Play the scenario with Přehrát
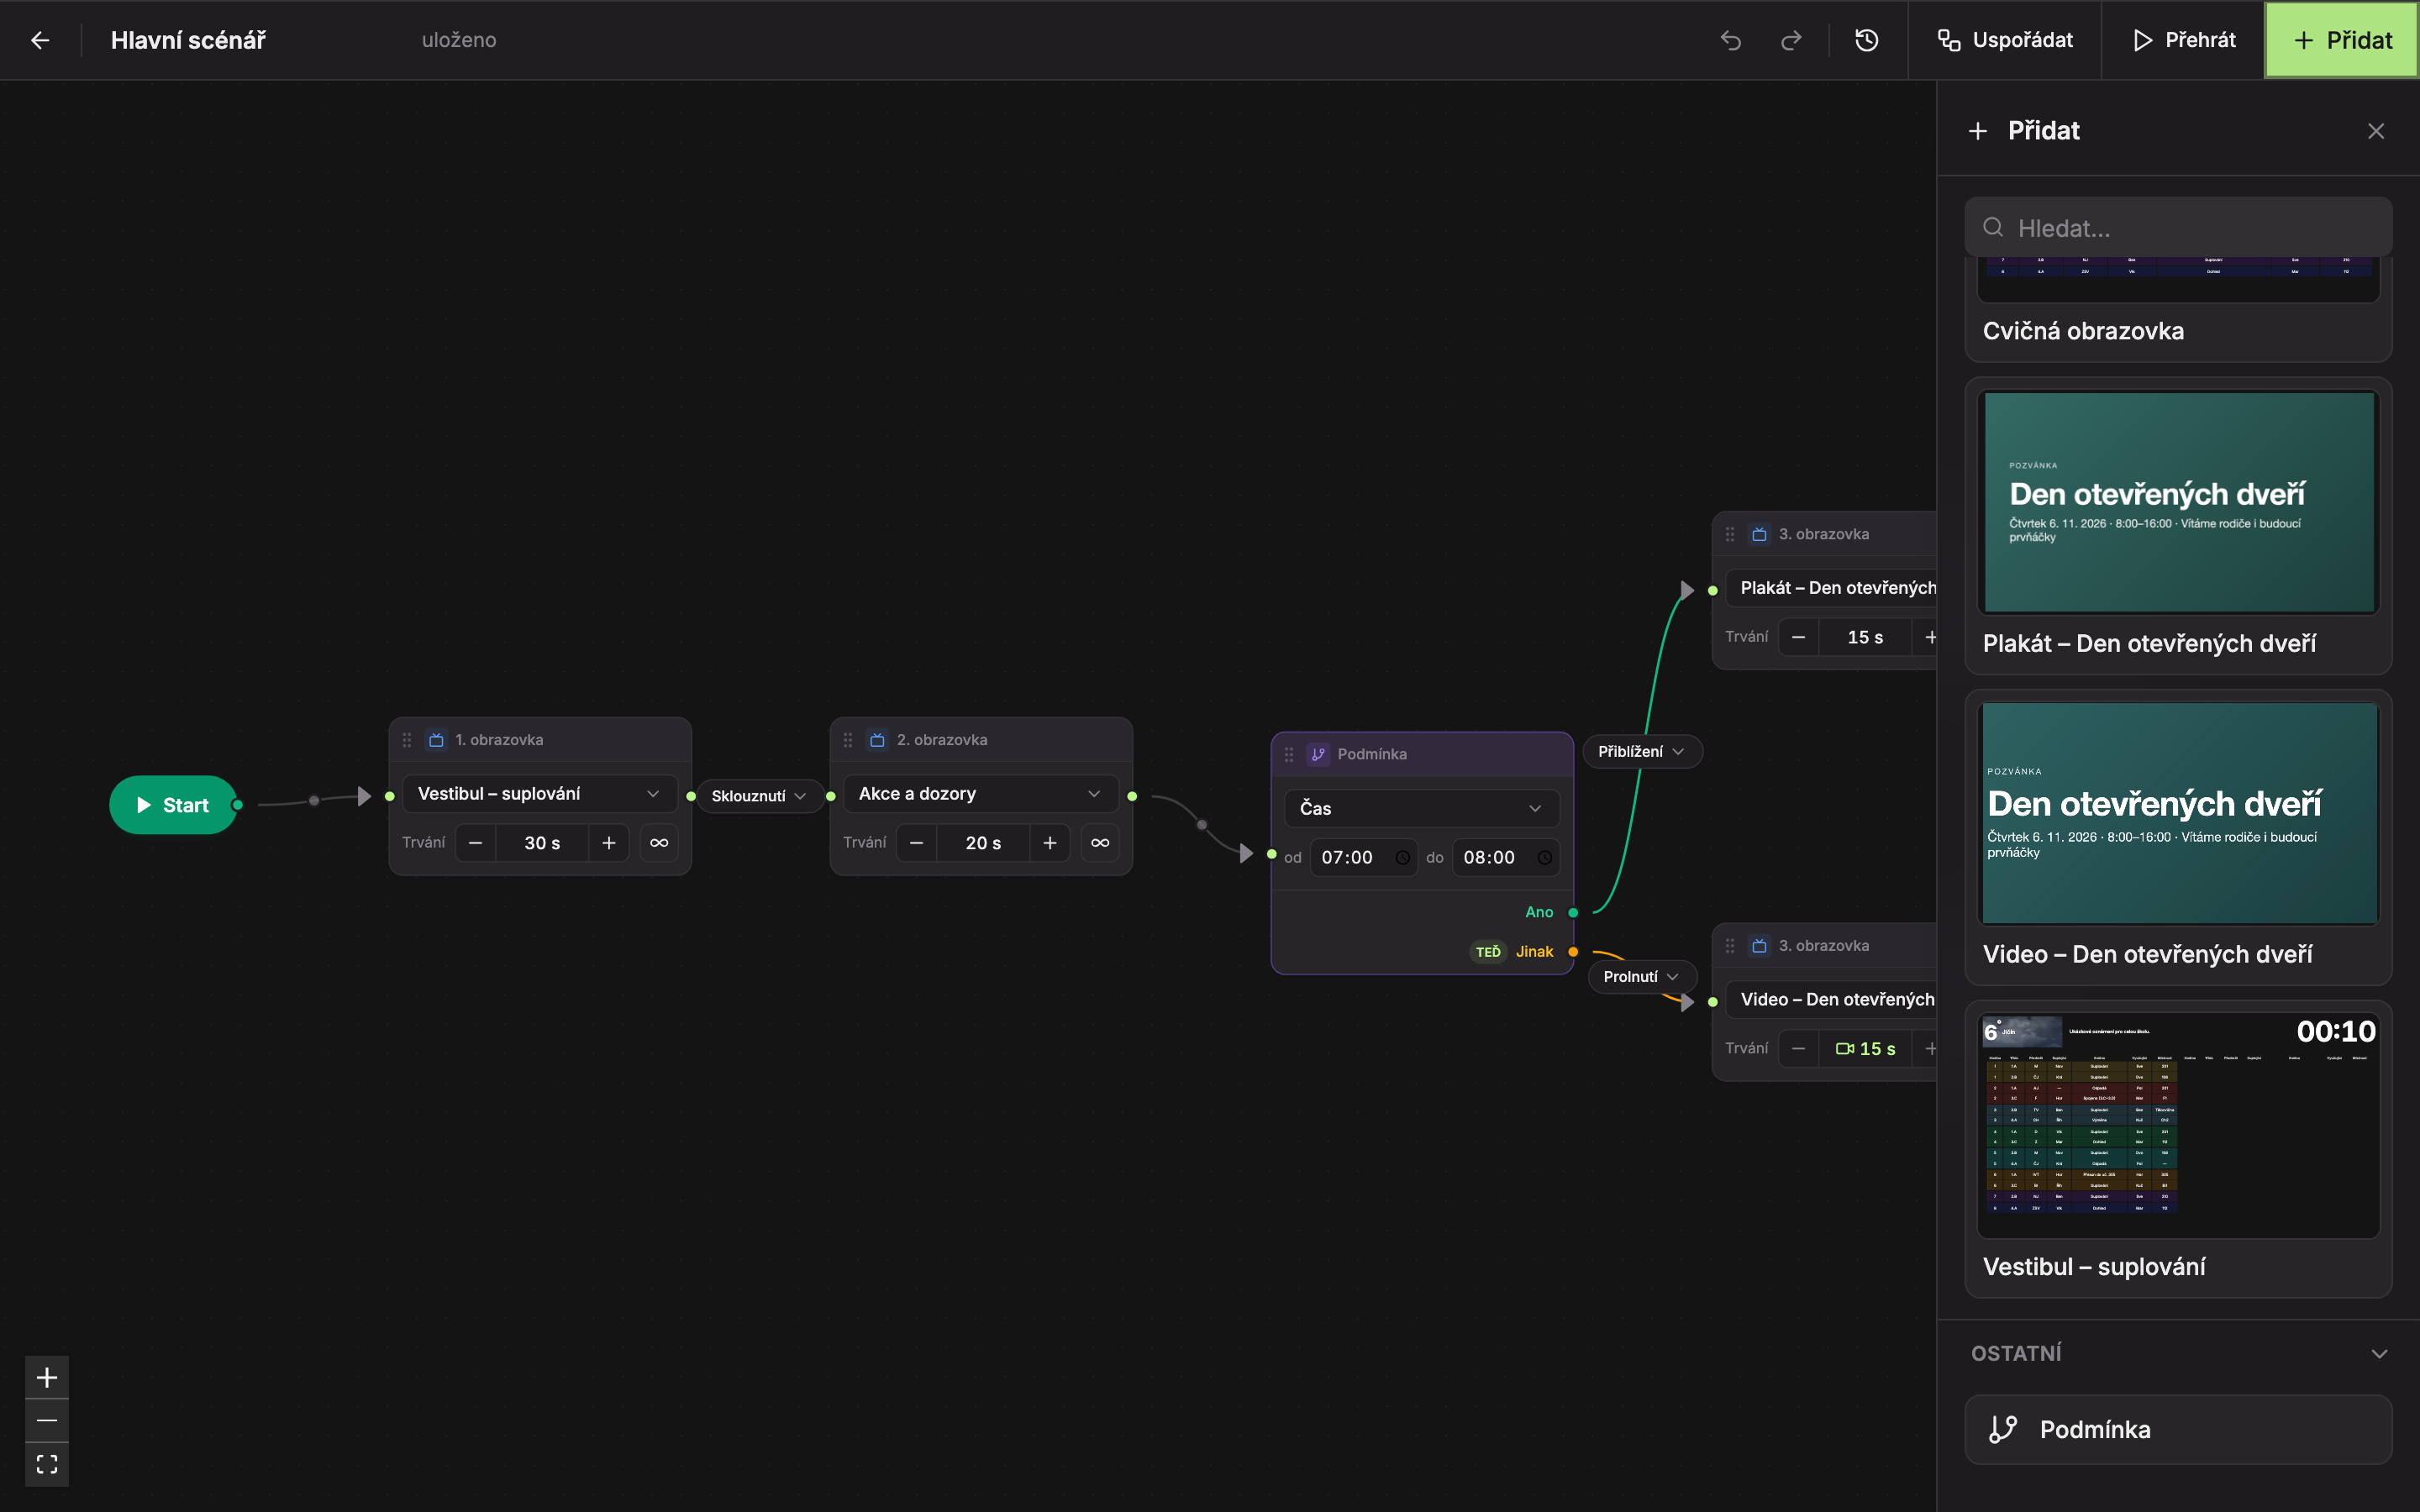This screenshot has height=1512, width=2420. click(2183, 40)
